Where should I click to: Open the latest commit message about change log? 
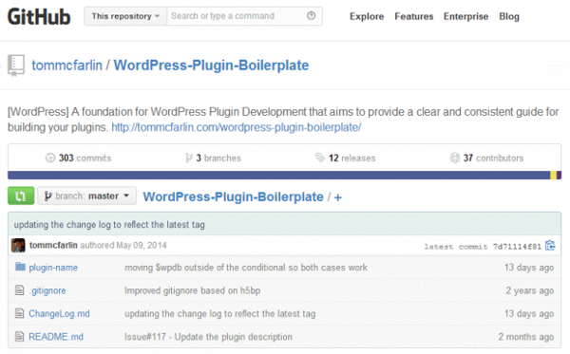[109, 225]
